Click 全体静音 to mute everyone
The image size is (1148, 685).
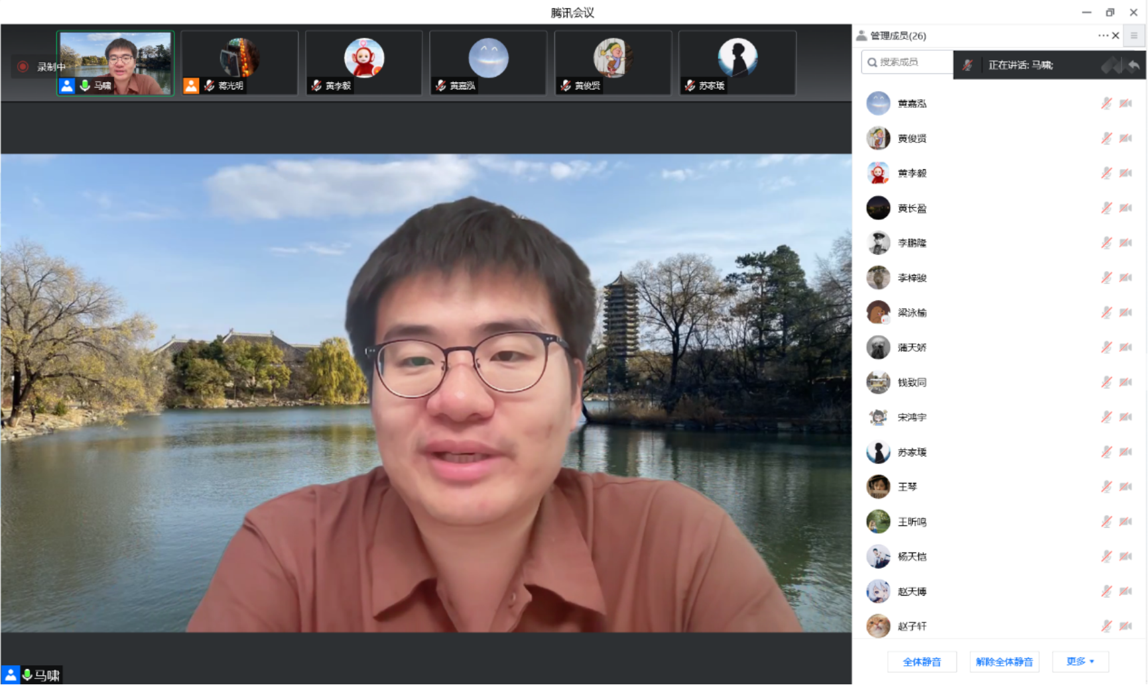(922, 661)
